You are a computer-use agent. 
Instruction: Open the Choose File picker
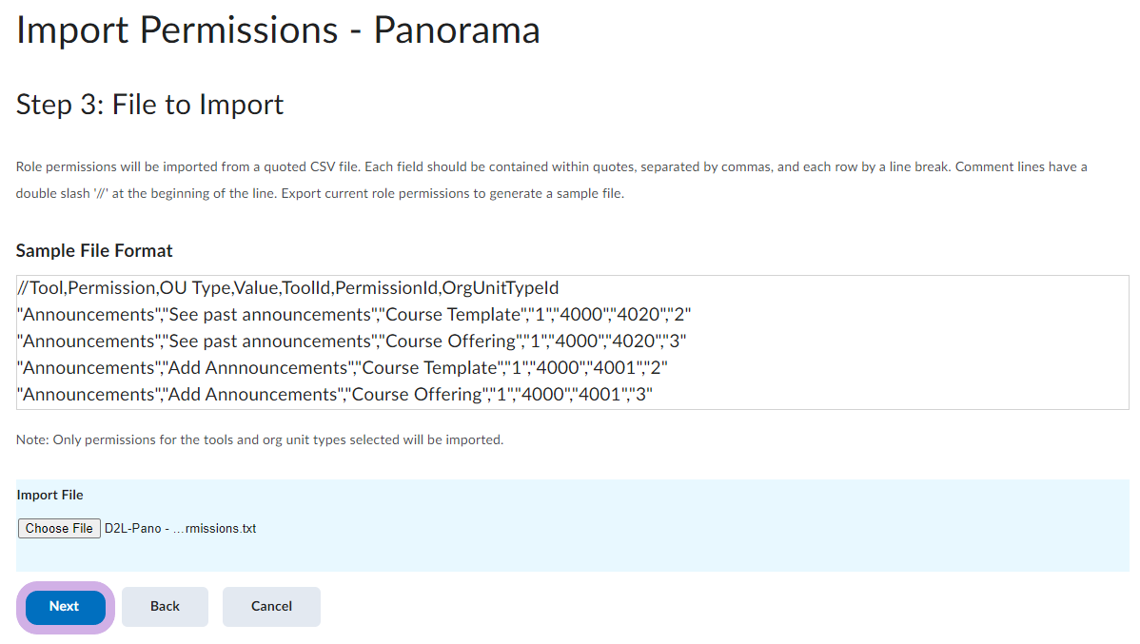(x=59, y=528)
